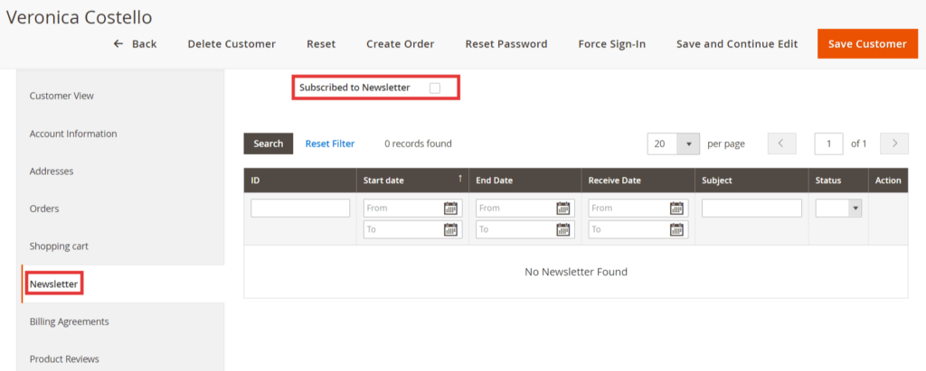Viewport: 926px width, 371px height.
Task: Sort by the Status column header
Action: [838, 181]
